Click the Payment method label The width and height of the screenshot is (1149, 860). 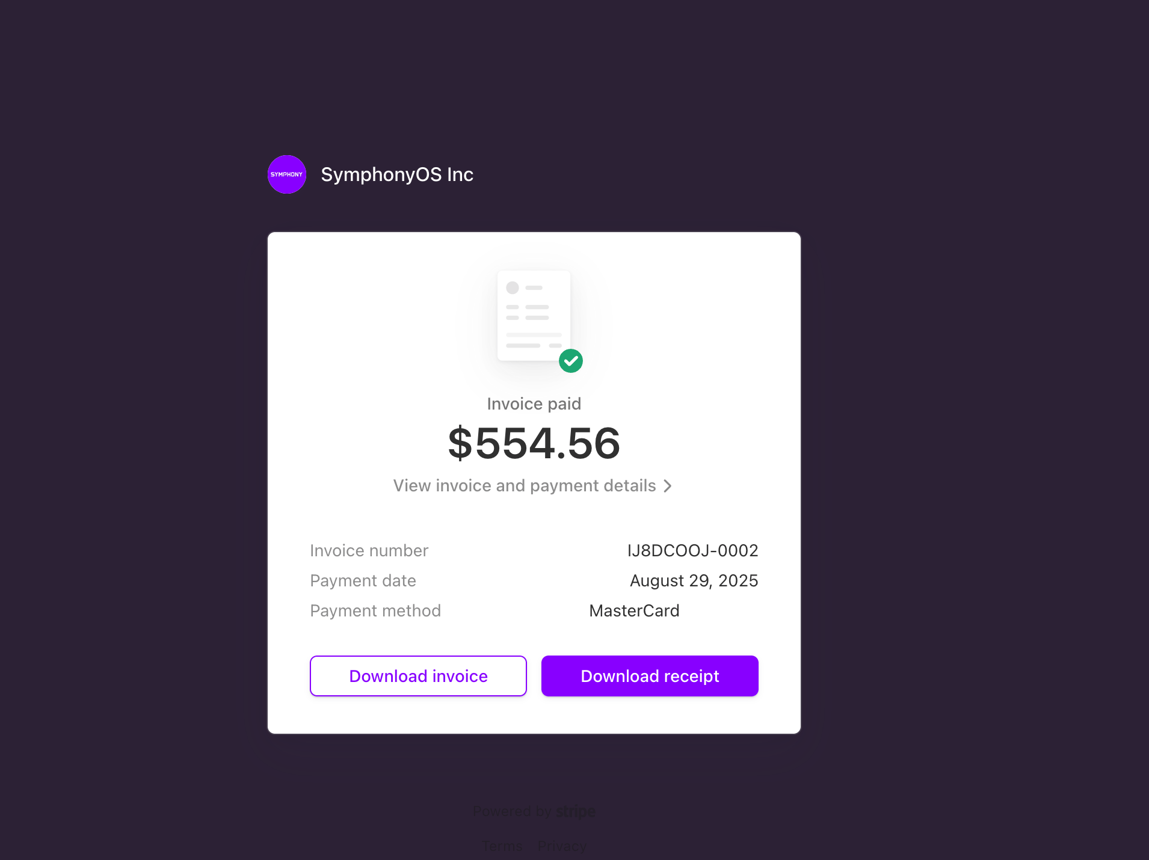click(x=375, y=610)
